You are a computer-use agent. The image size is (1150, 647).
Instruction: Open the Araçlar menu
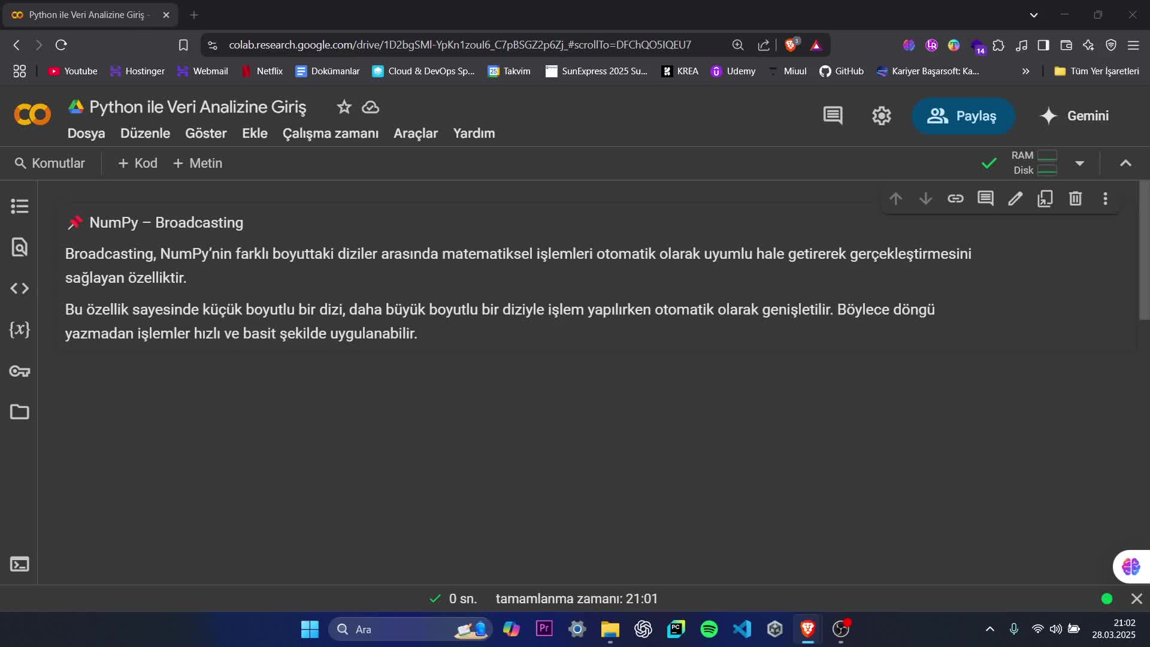pos(415,133)
